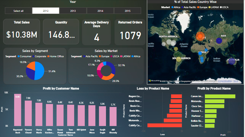Viewport: 245px width, 137px height.
Task: Select Susan Pistek profit bar
Action: (x=60, y=115)
